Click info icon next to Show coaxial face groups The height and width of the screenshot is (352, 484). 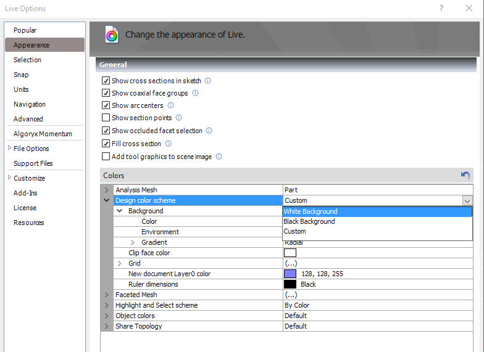195,93
